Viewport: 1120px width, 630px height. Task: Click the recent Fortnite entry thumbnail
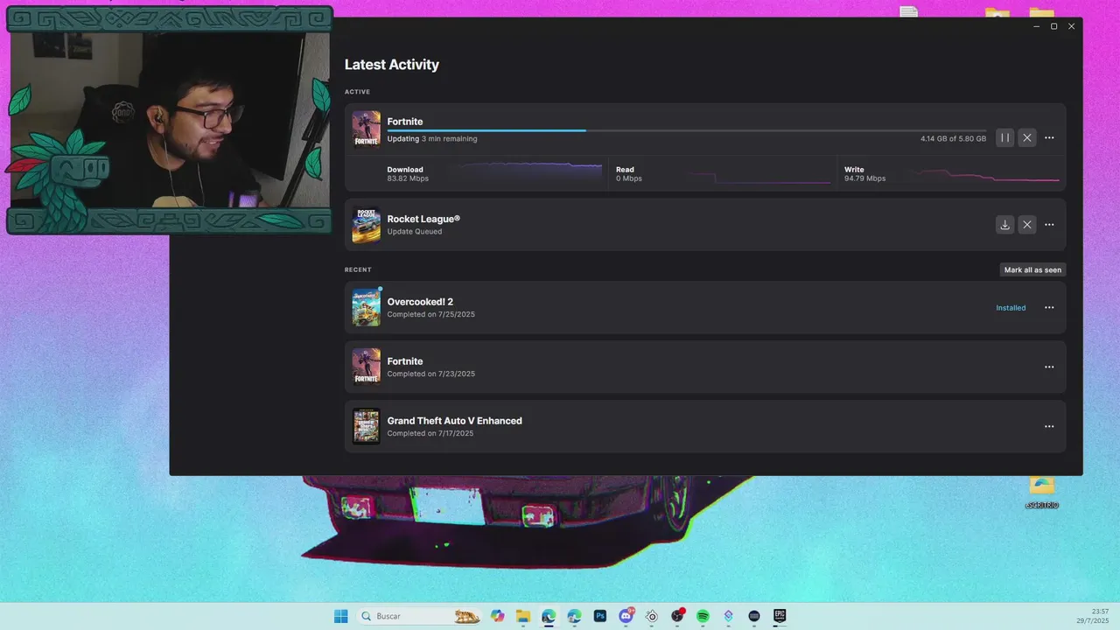[366, 367]
